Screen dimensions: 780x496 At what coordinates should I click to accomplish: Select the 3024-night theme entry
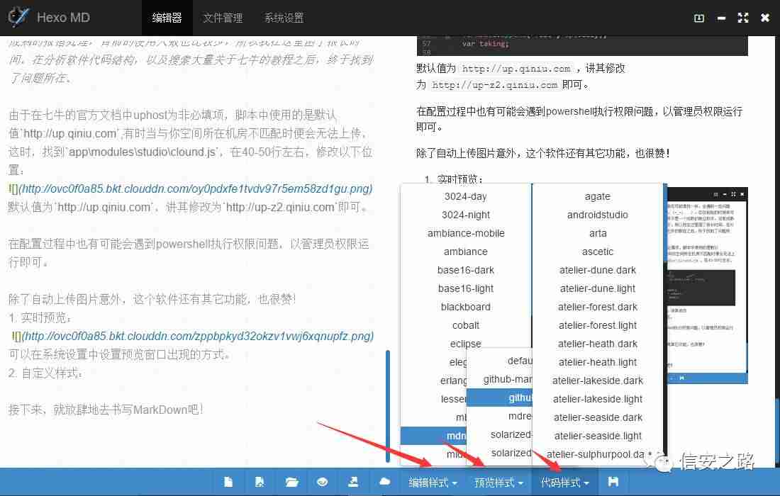click(x=466, y=215)
